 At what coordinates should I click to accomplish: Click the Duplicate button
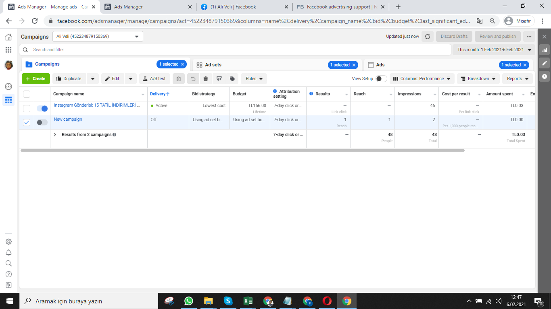pos(70,79)
